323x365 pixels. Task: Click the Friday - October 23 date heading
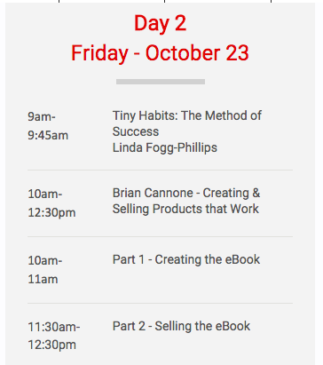(160, 53)
